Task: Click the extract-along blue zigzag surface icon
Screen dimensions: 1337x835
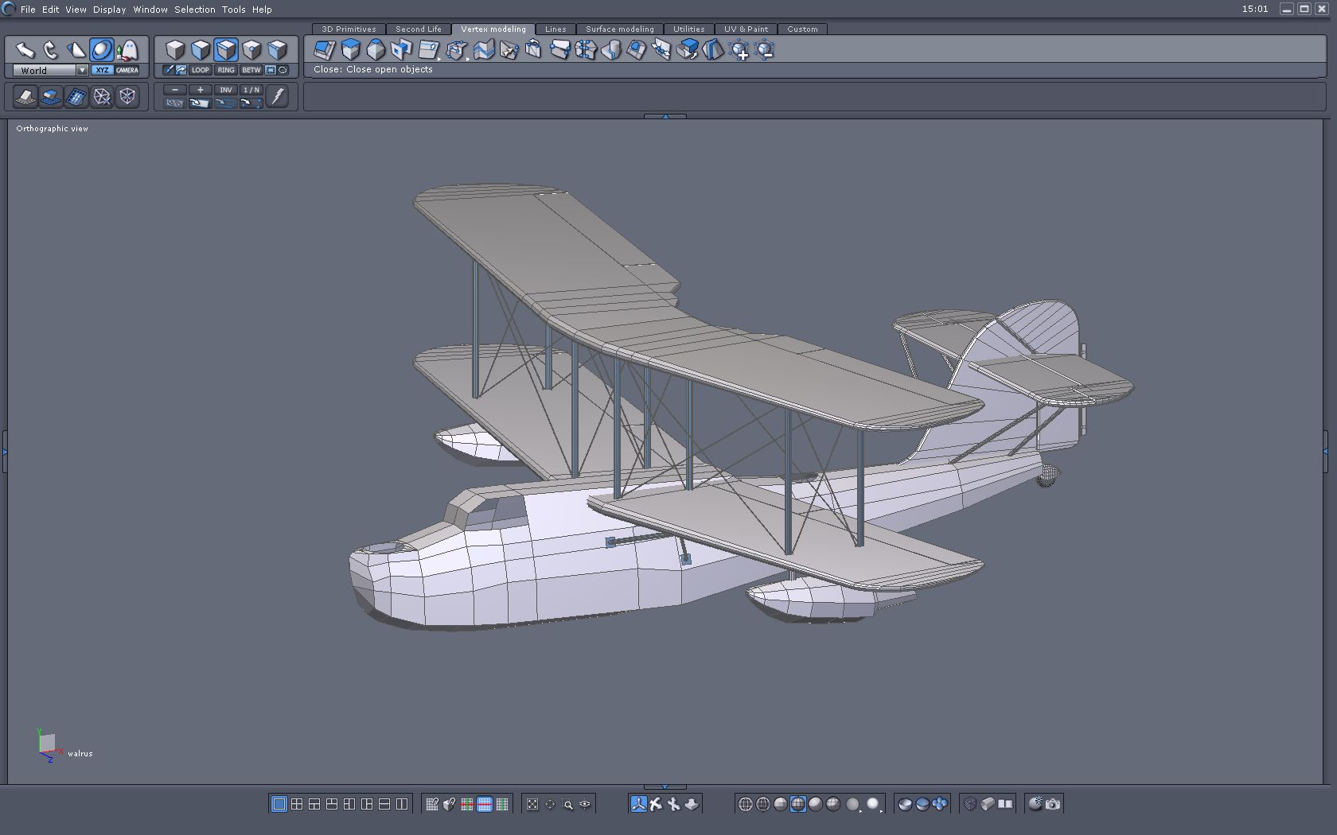Action: [x=484, y=50]
